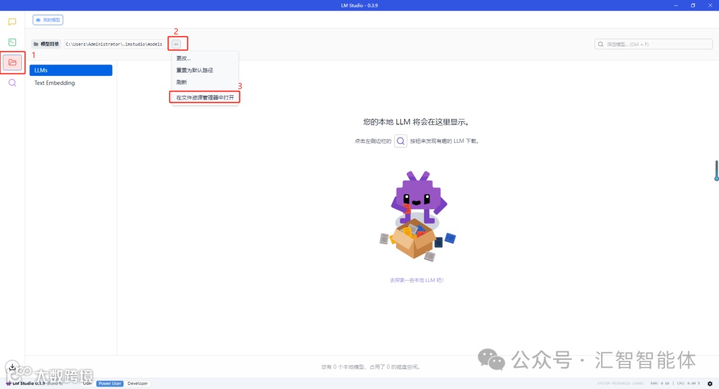Click the 模型目录 label button

(x=47, y=44)
